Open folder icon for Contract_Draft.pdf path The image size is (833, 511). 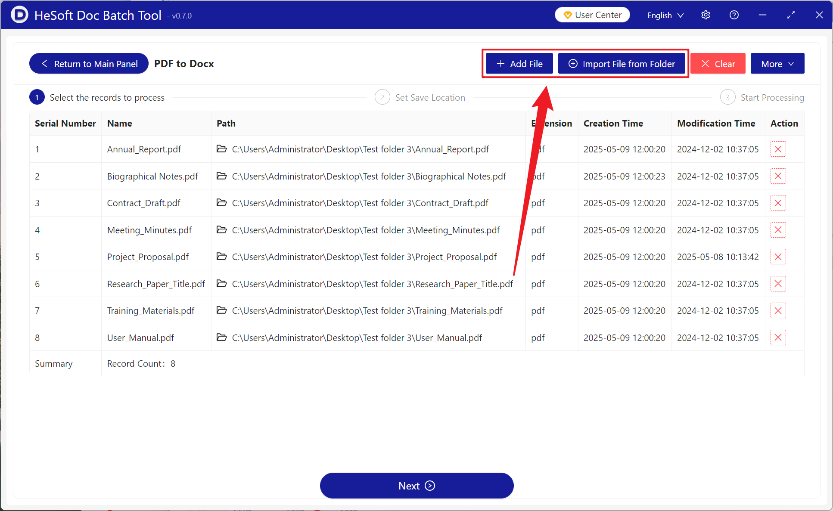click(x=221, y=203)
